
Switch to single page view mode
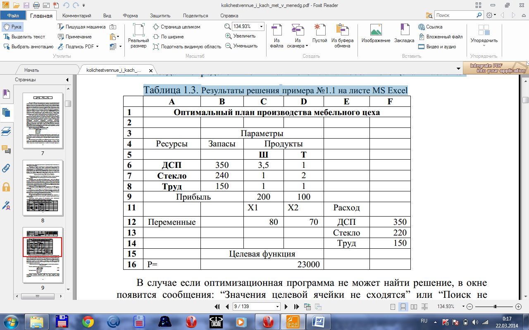pos(393,307)
